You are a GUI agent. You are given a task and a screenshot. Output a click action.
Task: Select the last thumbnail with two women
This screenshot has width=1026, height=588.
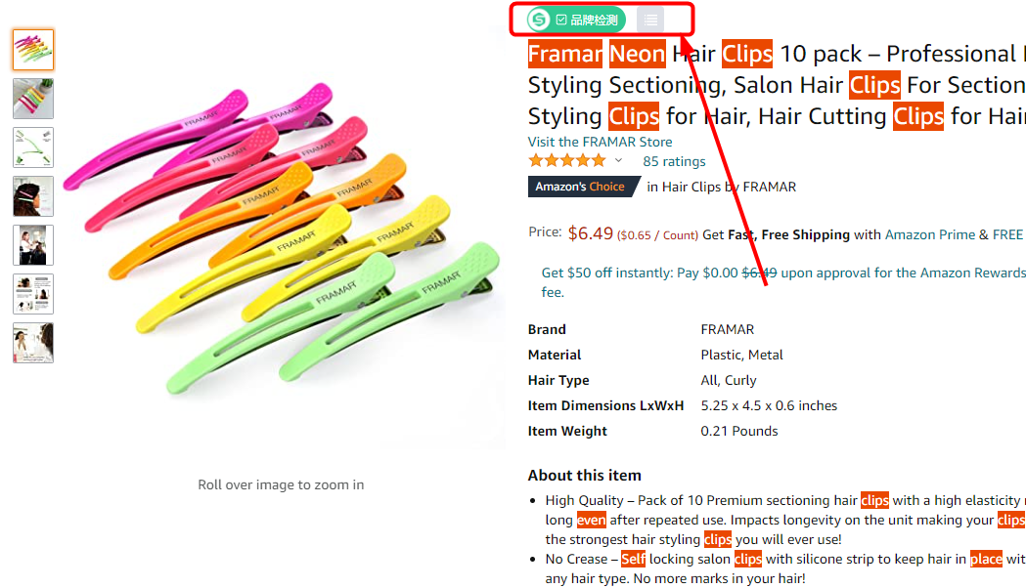point(33,343)
